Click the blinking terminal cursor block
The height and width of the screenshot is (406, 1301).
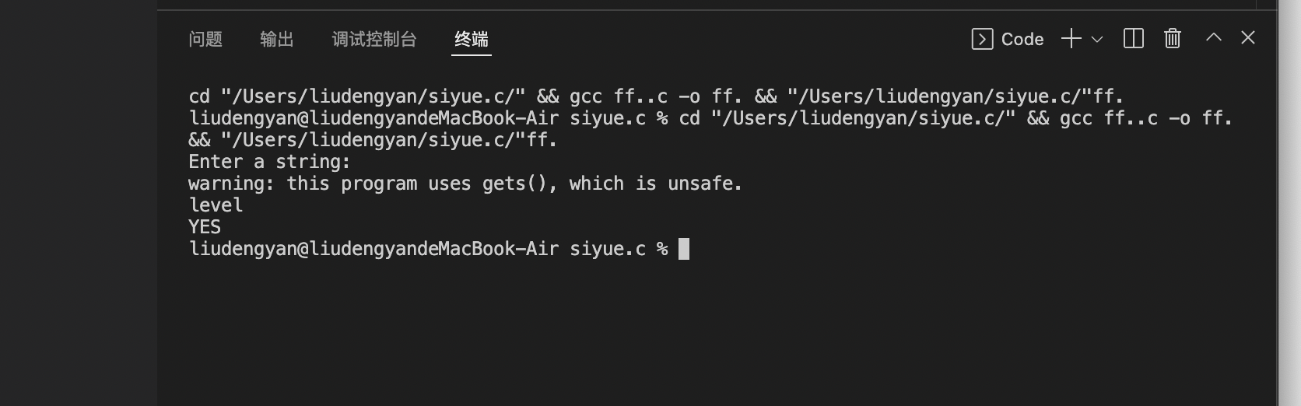pos(684,249)
